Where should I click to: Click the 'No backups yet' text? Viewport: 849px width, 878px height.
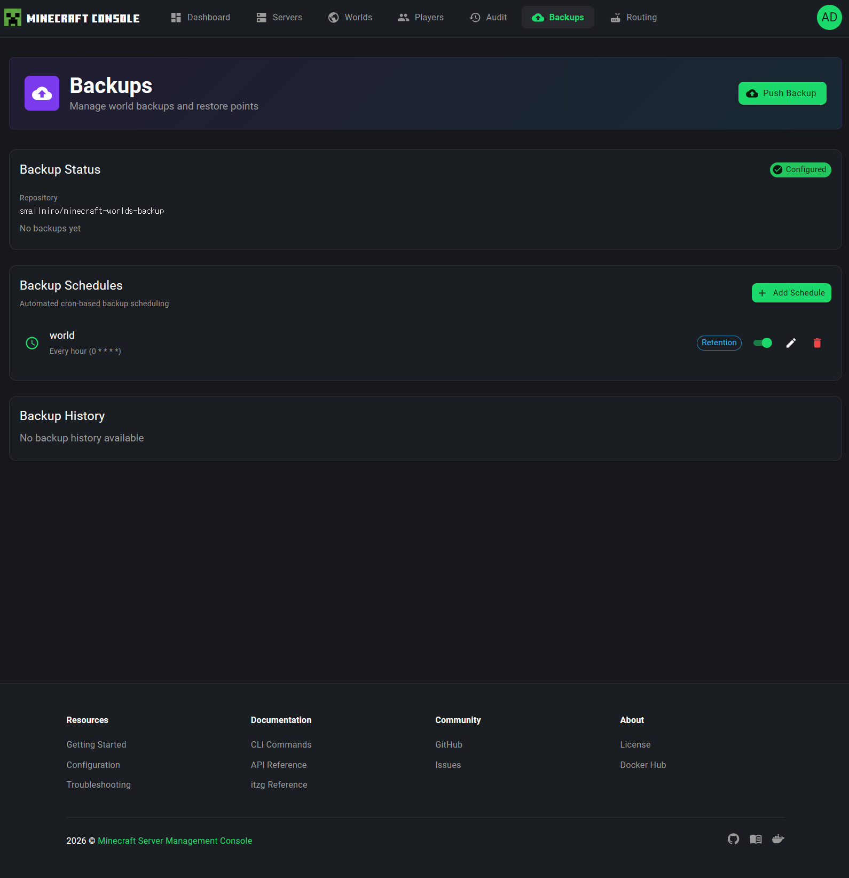click(50, 229)
